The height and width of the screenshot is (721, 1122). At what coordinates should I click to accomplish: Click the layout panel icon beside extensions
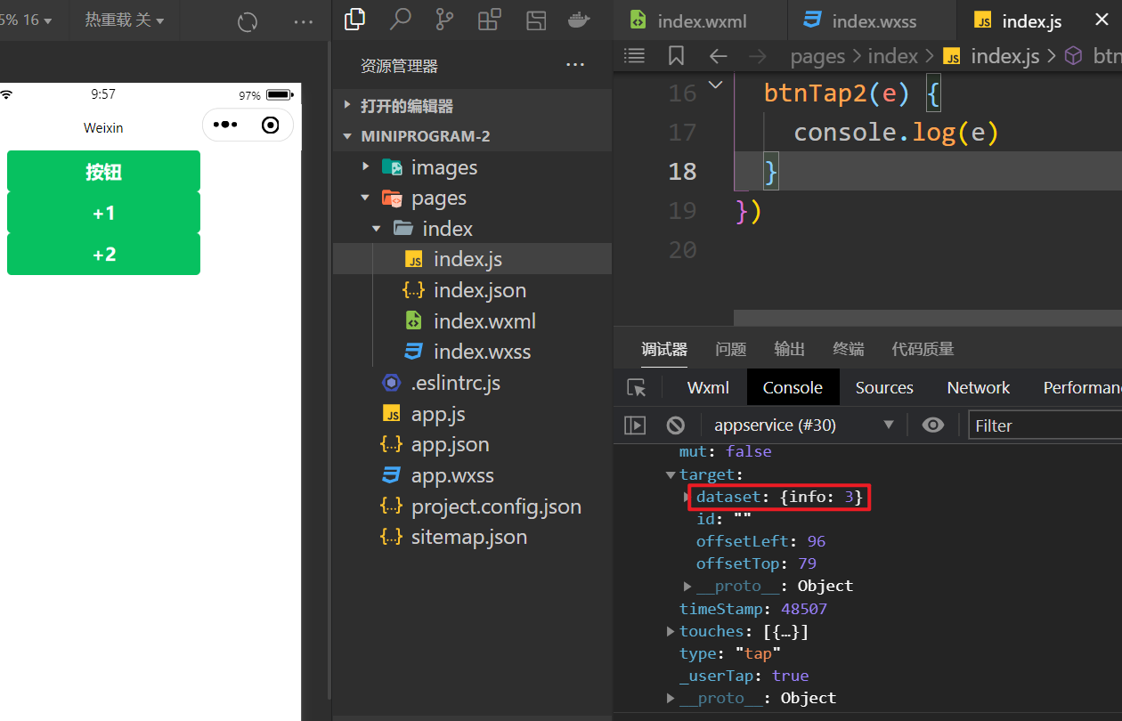[536, 20]
